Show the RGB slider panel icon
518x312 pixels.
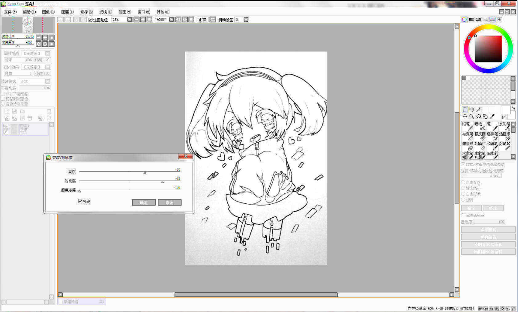tap(471, 20)
